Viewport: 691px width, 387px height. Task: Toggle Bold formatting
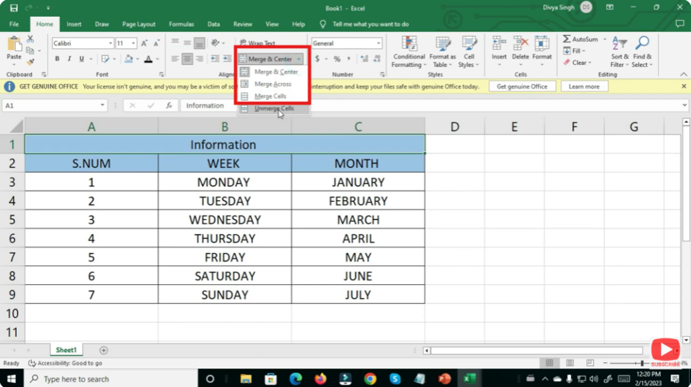[57, 59]
